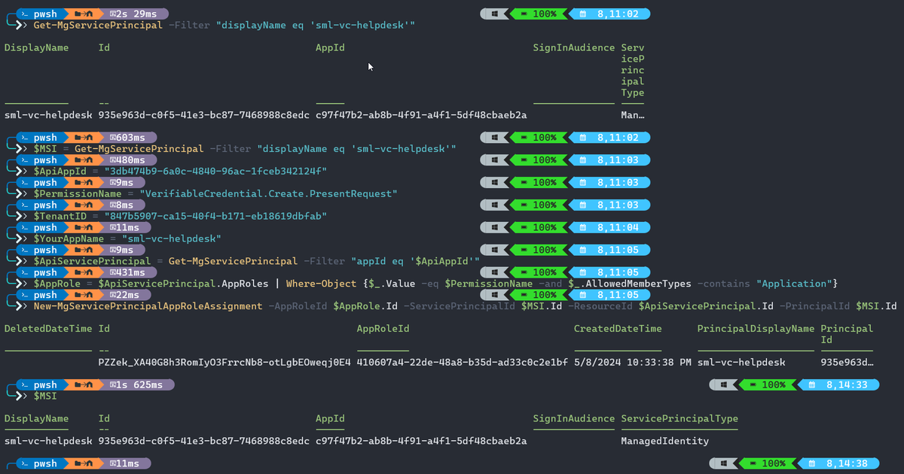Click the calendar clock segment showing 8,14:38
The height and width of the screenshot is (474, 904).
point(840,464)
